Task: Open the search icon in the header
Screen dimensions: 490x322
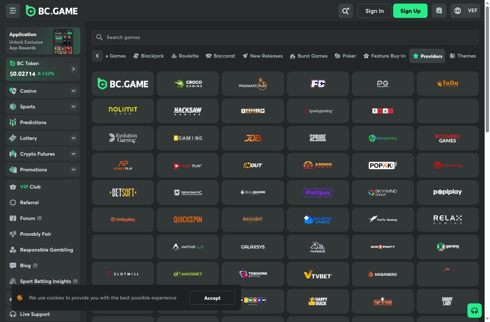Action: tap(346, 11)
